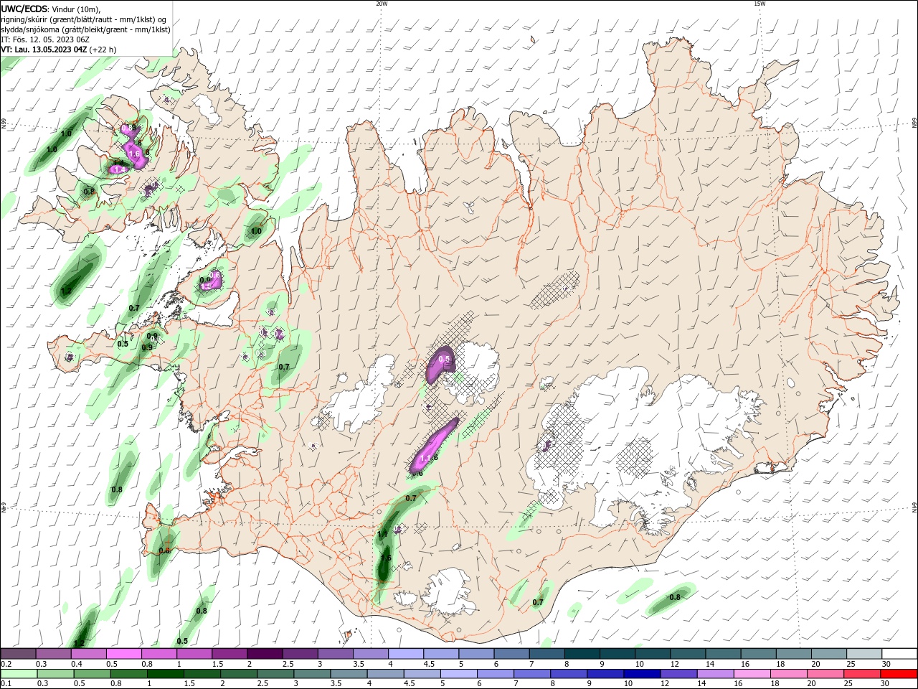The image size is (918, 689).
Task: Choose the magenta-purple 1.5 swatch in the upper row
Action: 229,653
